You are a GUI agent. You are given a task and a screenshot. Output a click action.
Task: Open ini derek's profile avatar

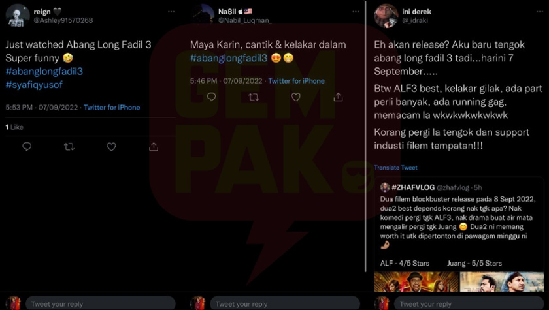pyautogui.click(x=386, y=16)
